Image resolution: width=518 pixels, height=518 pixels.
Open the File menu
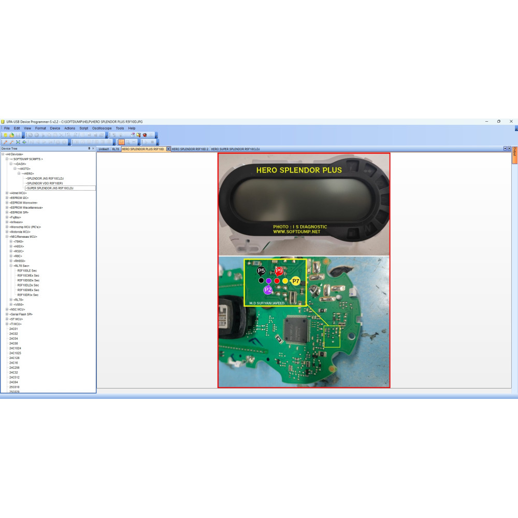[x=7, y=128]
